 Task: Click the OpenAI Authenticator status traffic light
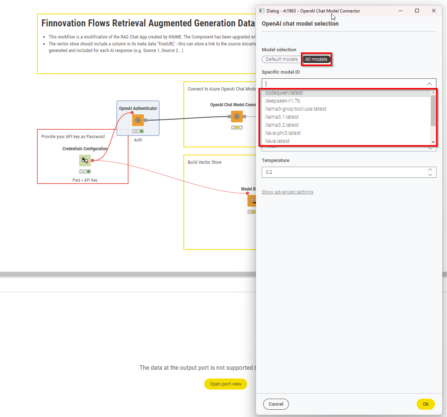(x=138, y=131)
